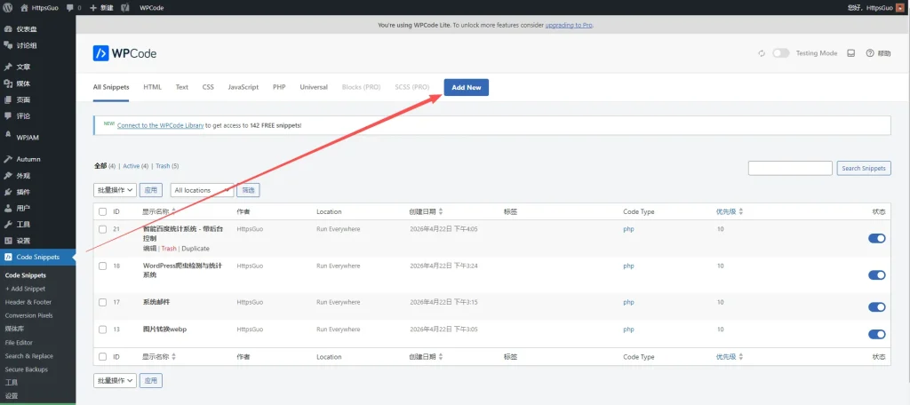The image size is (910, 405).
Task: Focus the search snippets text field
Action: pyautogui.click(x=790, y=168)
